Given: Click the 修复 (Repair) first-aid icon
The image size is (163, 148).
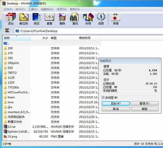Looking at the screenshot, I should tap(116, 19).
